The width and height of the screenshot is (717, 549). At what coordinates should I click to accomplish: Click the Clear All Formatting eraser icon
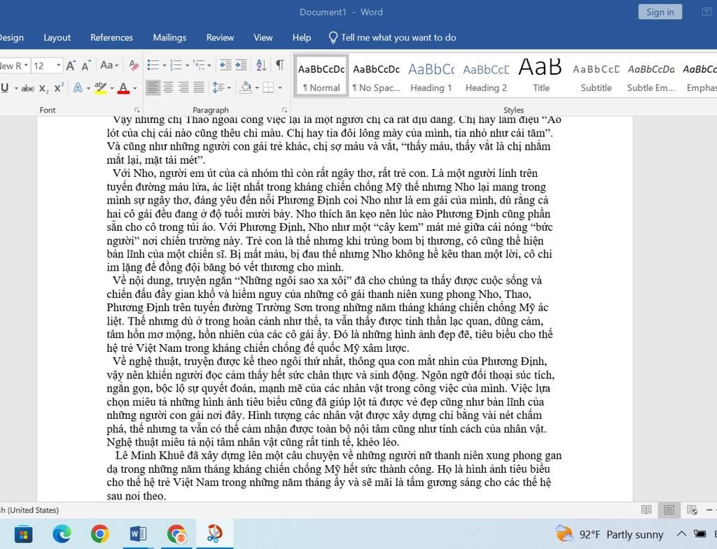(x=134, y=66)
